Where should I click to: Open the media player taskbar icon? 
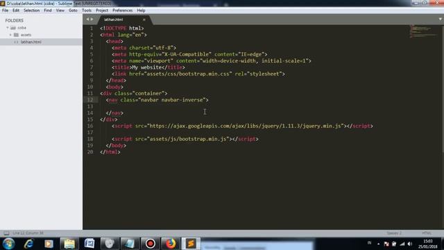click(x=49, y=244)
